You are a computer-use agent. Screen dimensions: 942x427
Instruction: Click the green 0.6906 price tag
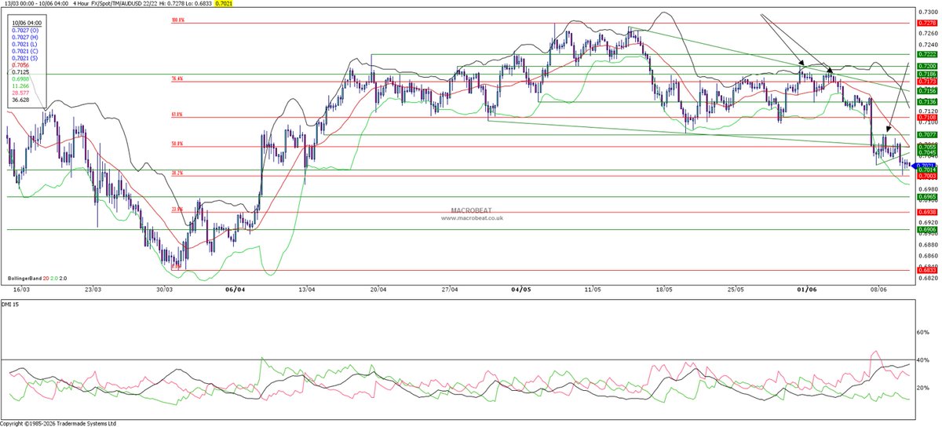tap(926, 229)
